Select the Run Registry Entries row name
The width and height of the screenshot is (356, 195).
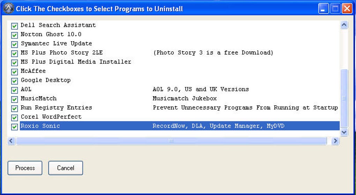click(x=56, y=107)
